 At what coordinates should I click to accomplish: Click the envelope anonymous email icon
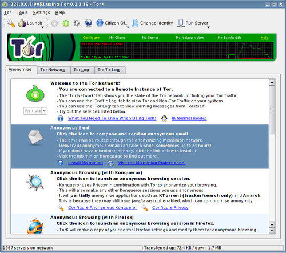[x=35, y=137]
